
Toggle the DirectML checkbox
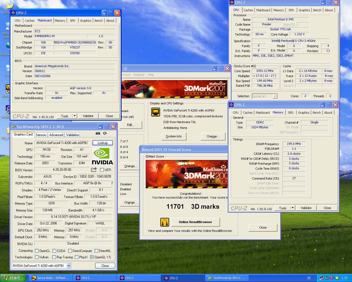pyautogui.click(x=96, y=251)
